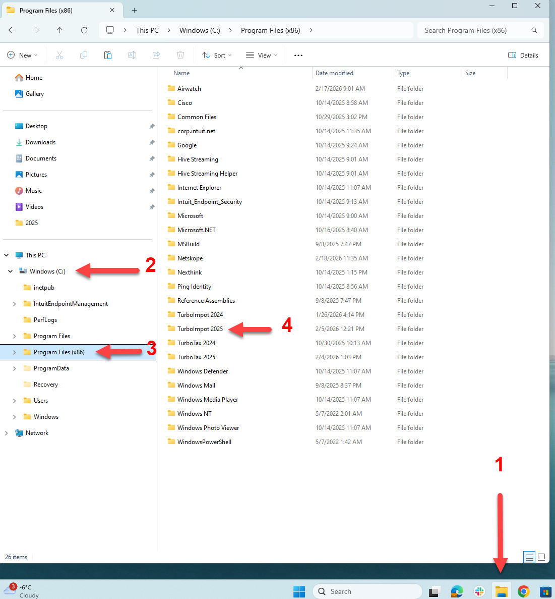Add a new tab with plus button
Screen dimensions: 555x599
(x=135, y=10)
